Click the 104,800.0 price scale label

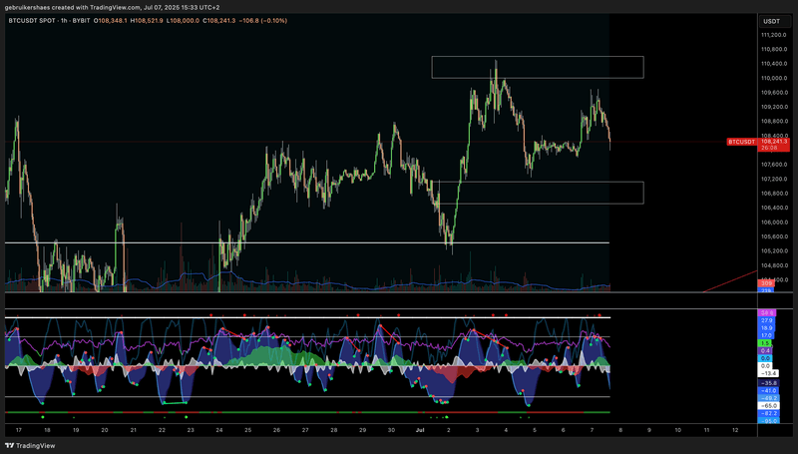point(774,265)
